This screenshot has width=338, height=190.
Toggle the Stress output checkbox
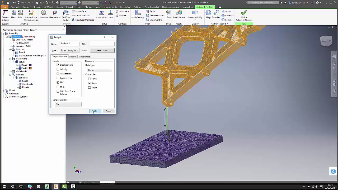point(90,83)
